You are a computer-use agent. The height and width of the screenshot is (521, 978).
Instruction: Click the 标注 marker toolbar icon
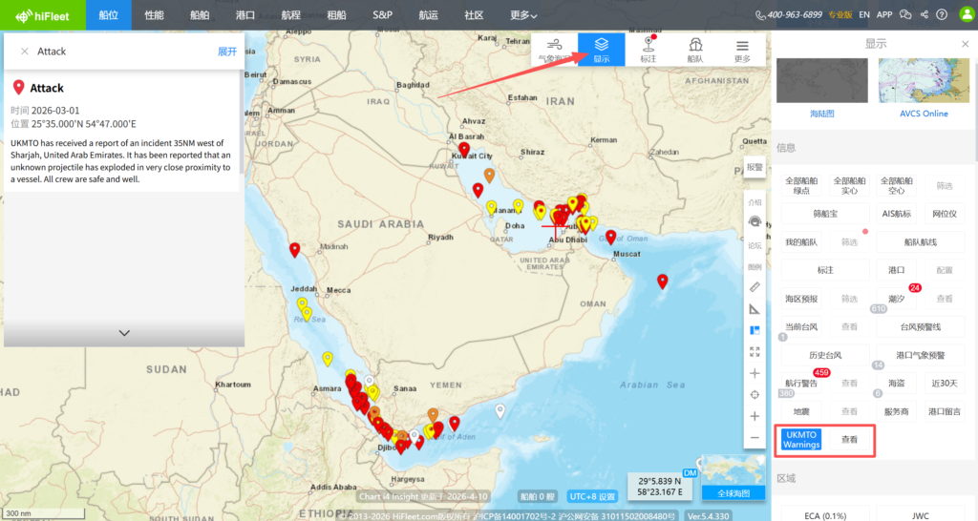tap(648, 50)
